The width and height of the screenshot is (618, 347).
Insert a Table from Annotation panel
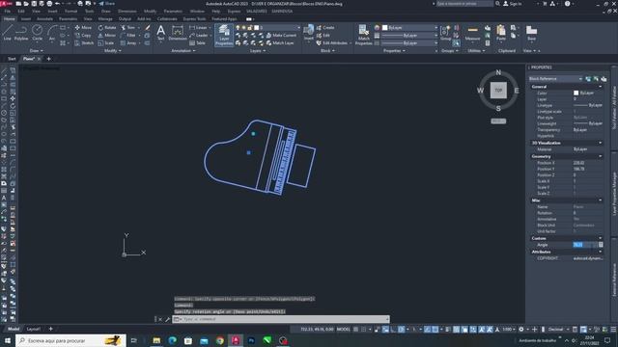click(x=197, y=42)
